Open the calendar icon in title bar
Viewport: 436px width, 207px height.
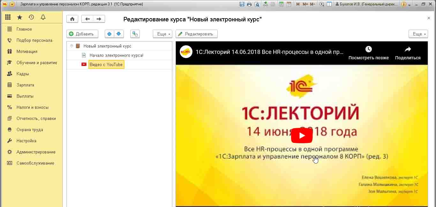[x=289, y=4]
